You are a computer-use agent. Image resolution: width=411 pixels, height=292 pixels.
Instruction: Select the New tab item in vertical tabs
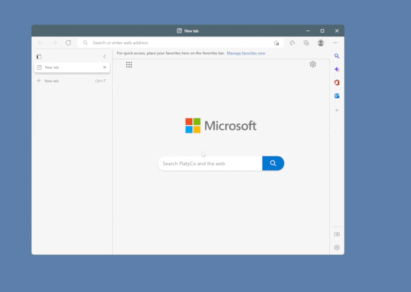coord(72,67)
